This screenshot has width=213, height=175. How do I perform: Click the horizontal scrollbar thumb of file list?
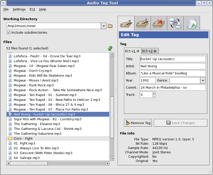tap(29, 163)
